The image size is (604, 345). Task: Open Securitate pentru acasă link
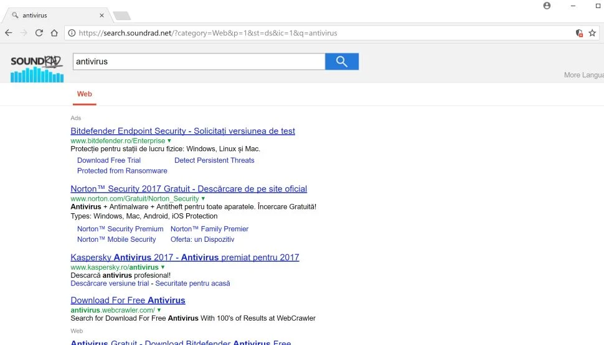(192, 283)
